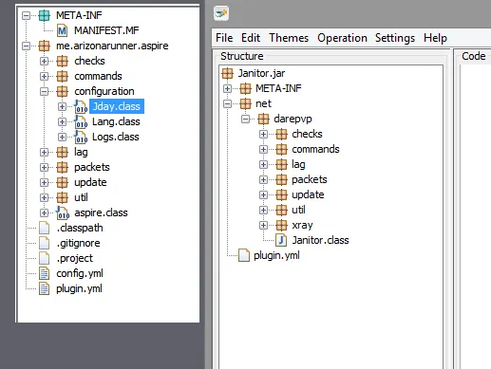Expand the Jday.class node
The height and width of the screenshot is (369, 491).
coord(62,107)
